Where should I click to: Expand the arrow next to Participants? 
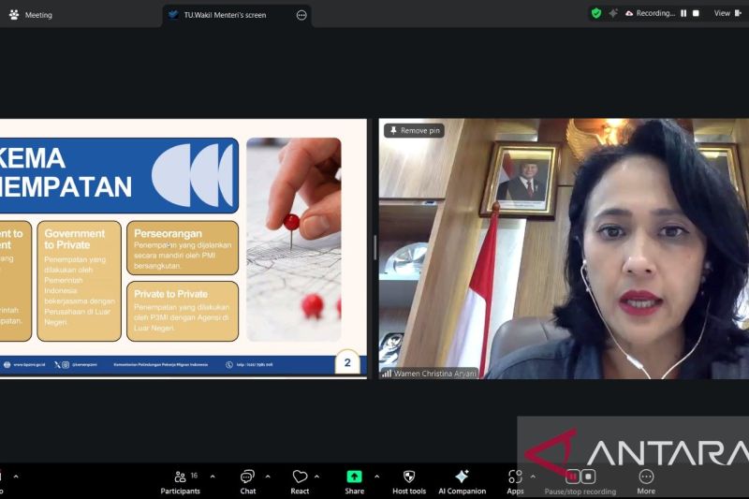[213, 476]
